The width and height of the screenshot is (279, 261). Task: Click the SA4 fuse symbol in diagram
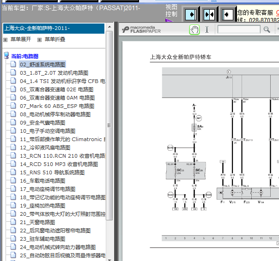(x=194, y=127)
